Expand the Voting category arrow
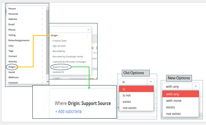Viewport: 206px width, 125px height. tap(42, 35)
